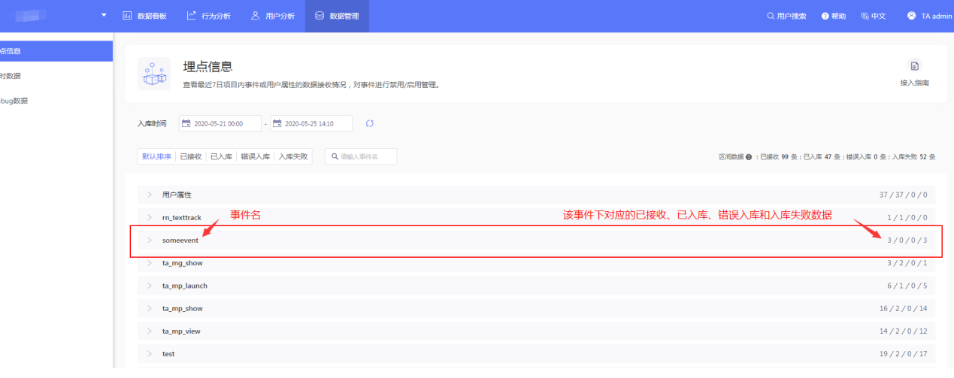Sort by 入库失败

click(x=293, y=156)
